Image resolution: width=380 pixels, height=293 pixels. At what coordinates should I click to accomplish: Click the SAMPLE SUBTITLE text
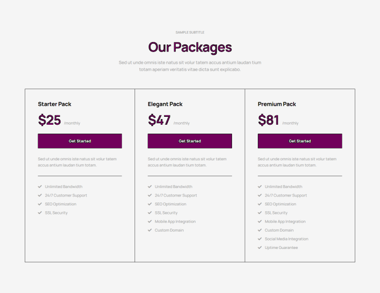point(190,33)
